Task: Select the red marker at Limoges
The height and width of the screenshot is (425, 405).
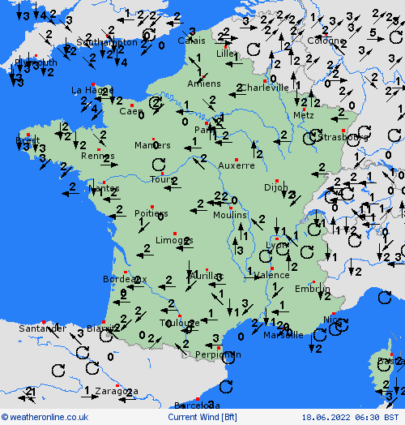Action: 175,234
